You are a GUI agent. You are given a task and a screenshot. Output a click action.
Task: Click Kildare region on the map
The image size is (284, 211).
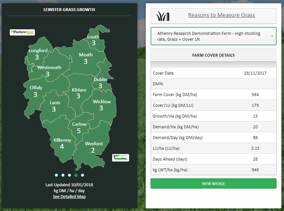click(79, 93)
